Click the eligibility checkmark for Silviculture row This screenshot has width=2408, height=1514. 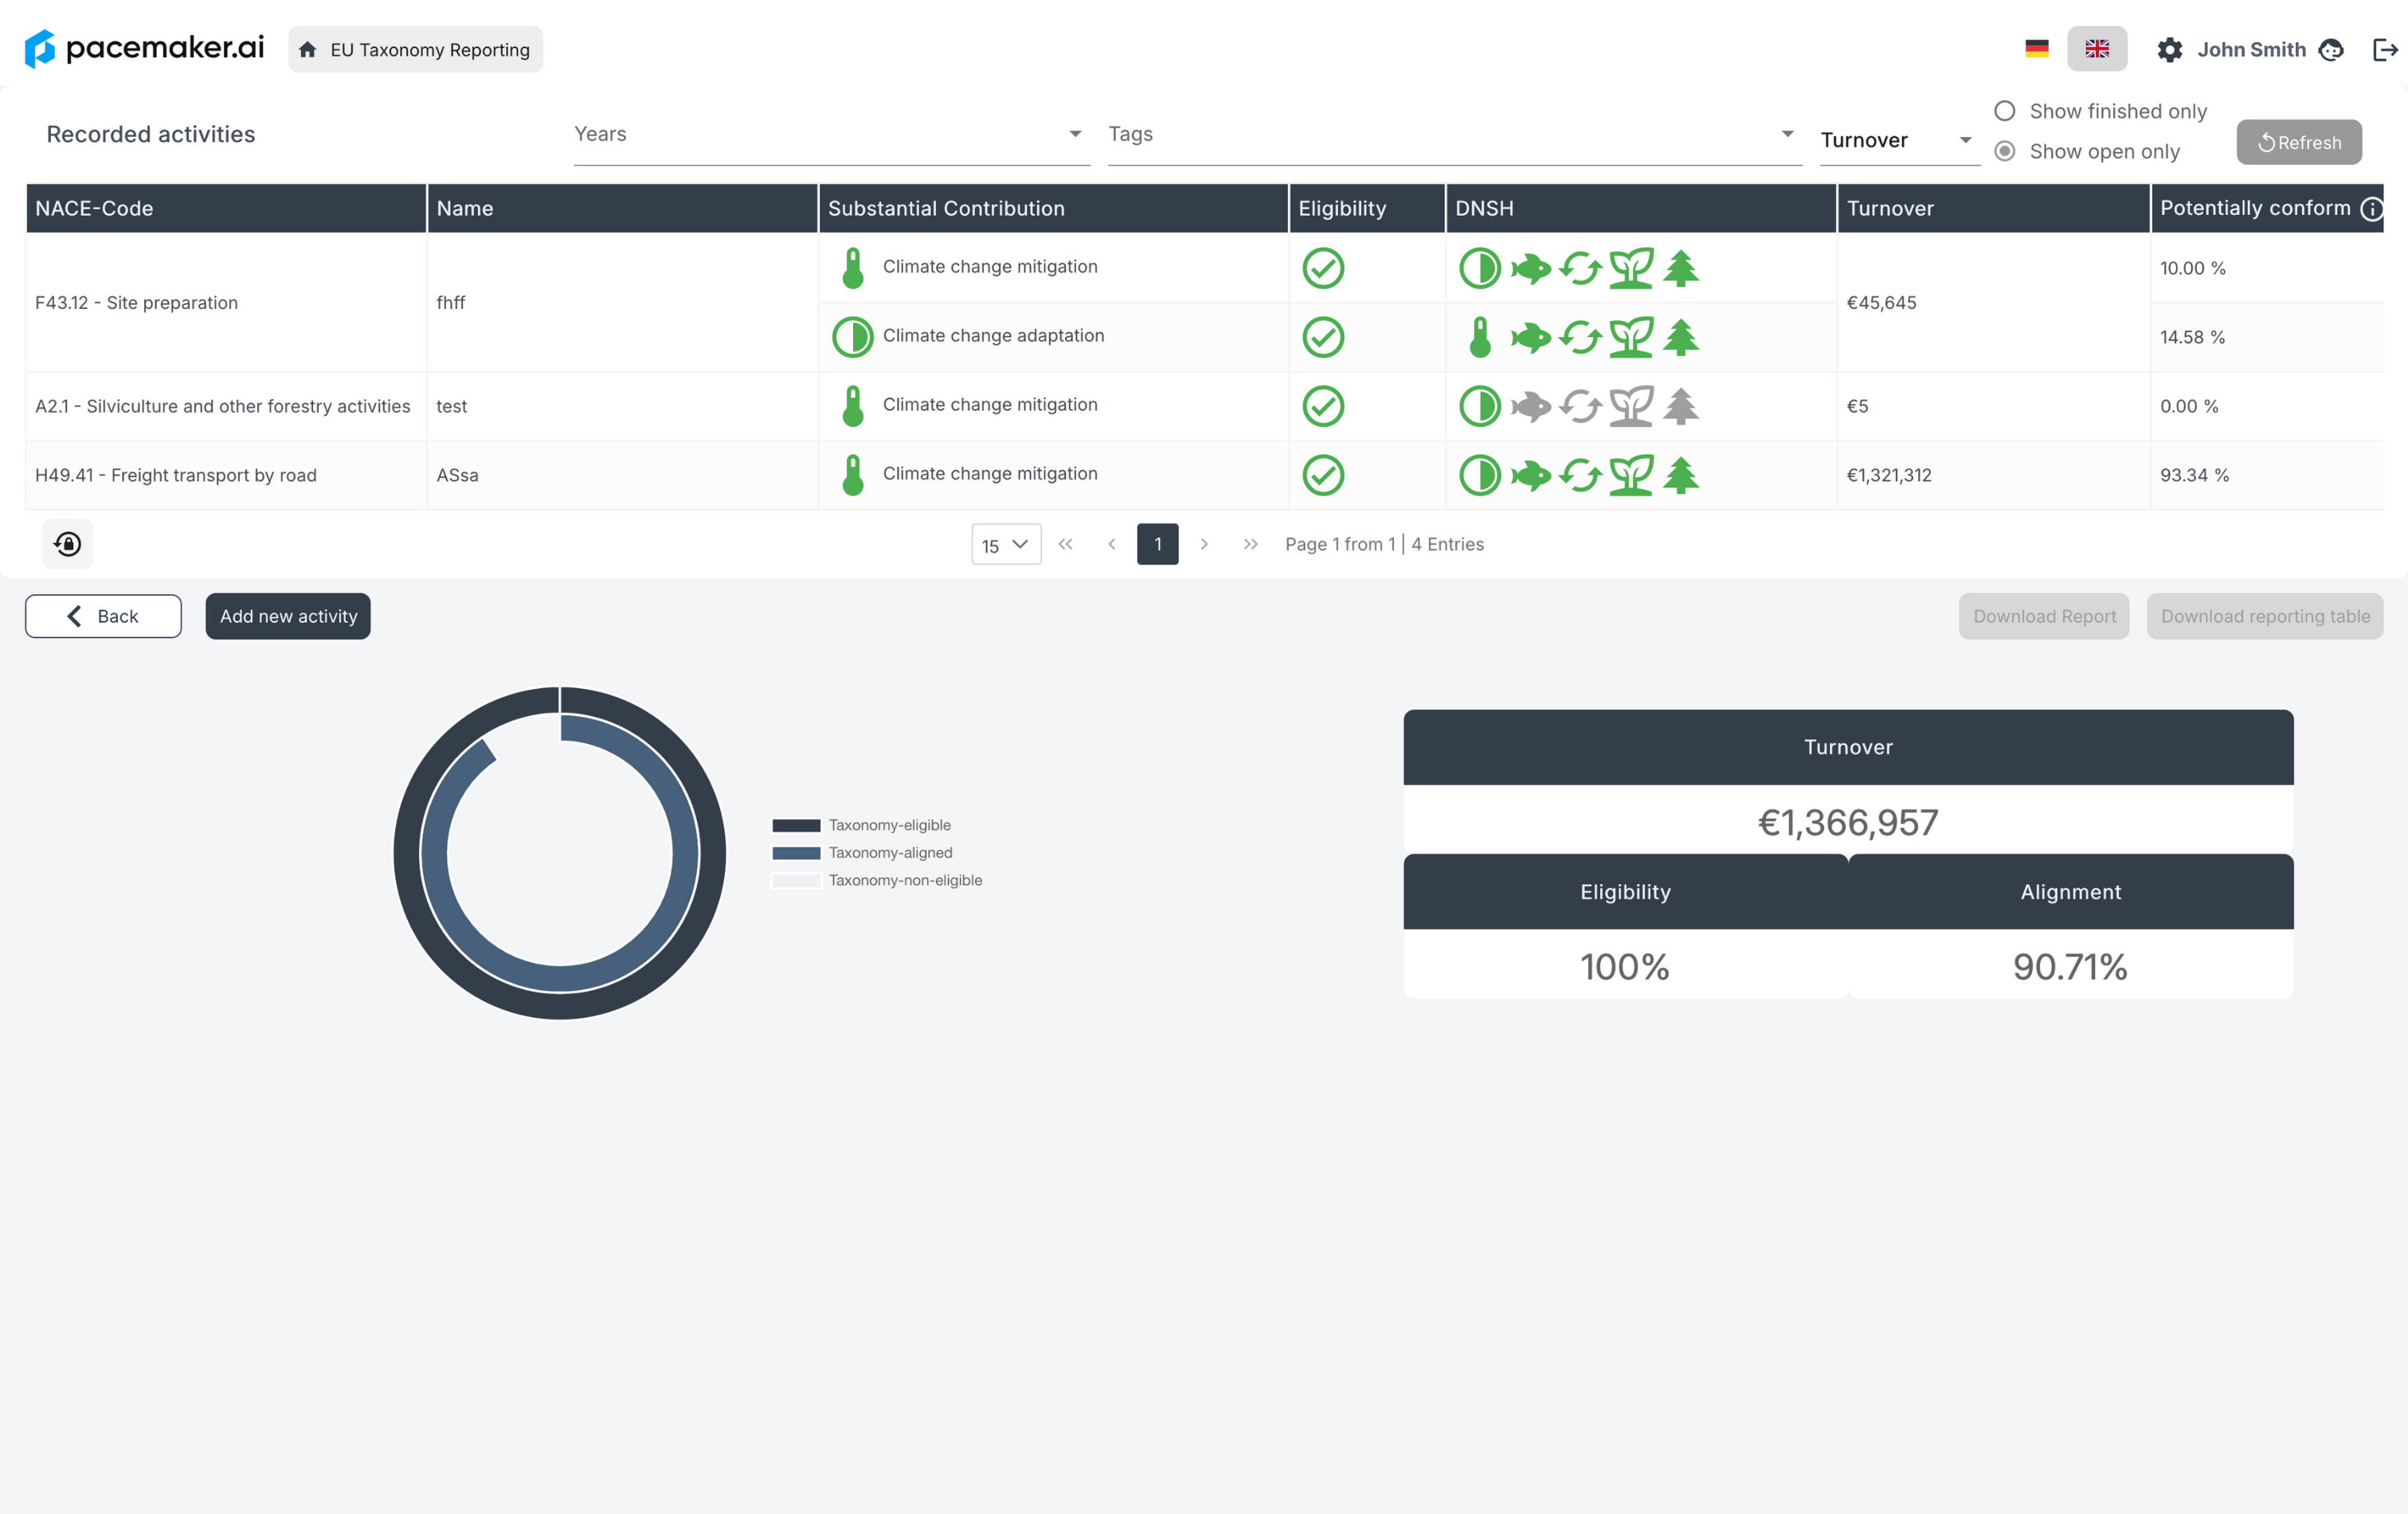[1323, 406]
